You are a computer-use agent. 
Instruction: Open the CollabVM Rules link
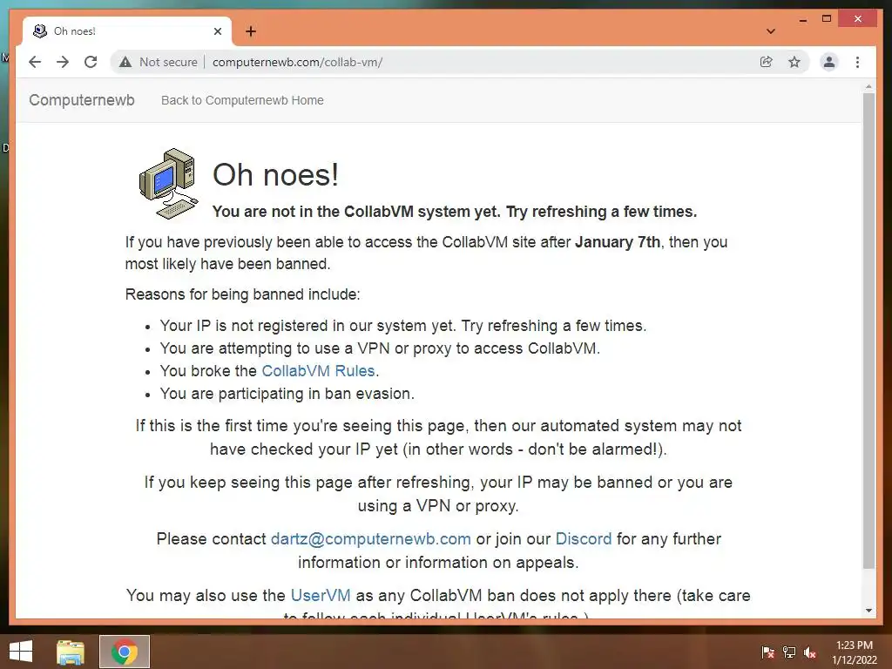pyautogui.click(x=318, y=371)
